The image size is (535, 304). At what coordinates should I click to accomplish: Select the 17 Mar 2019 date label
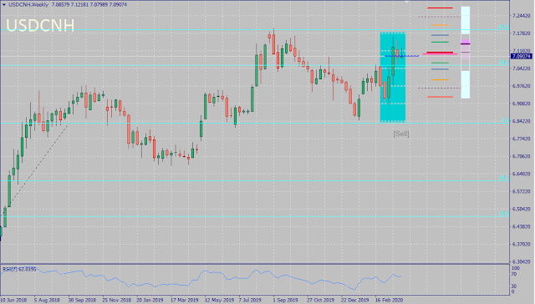184,301
